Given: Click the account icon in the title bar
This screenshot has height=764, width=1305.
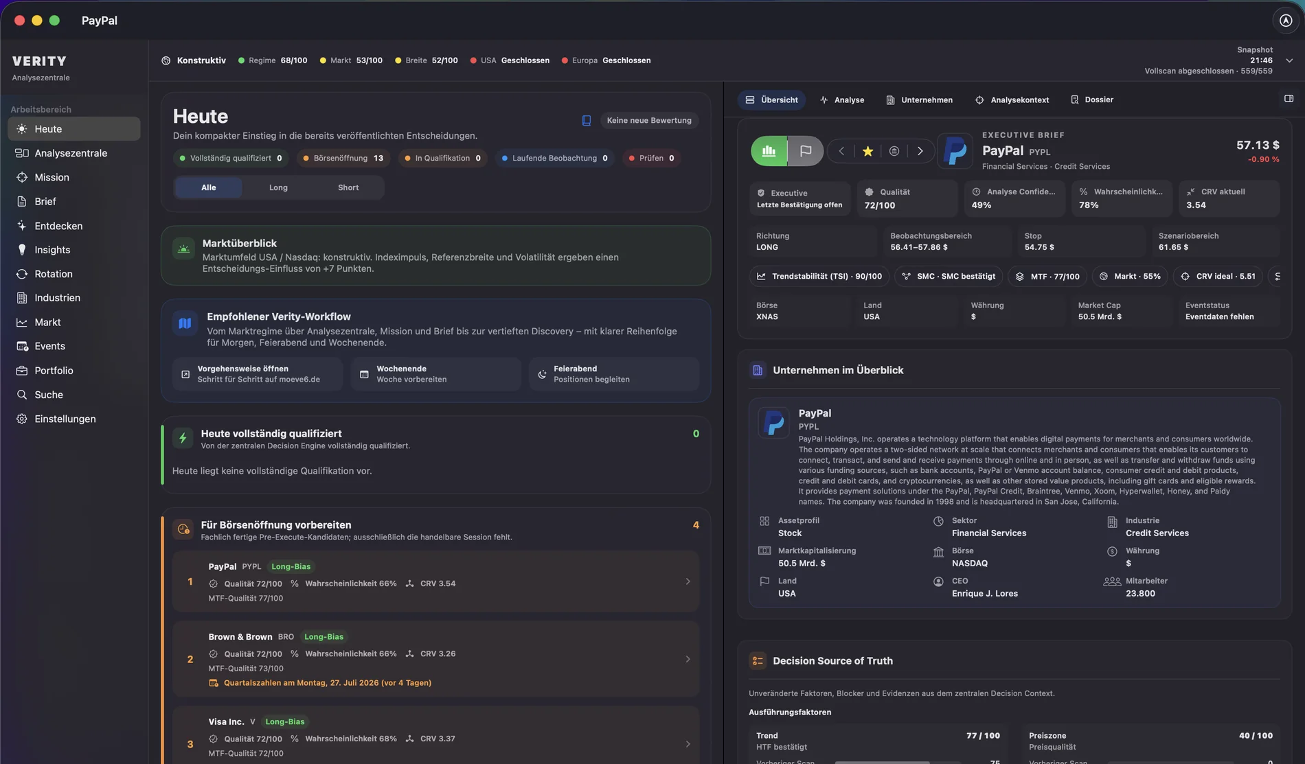Looking at the screenshot, I should pos(1285,21).
